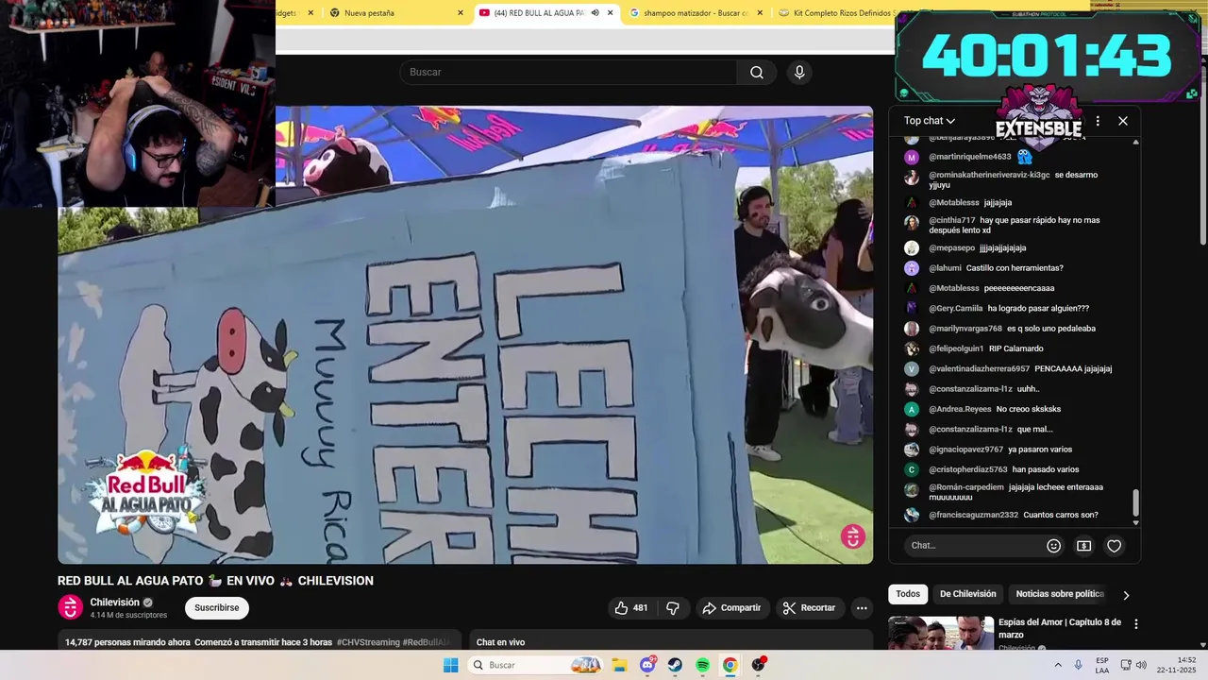This screenshot has width=1208, height=680.
Task: Click the Espías del Amor video thumbnail
Action: 941,633
